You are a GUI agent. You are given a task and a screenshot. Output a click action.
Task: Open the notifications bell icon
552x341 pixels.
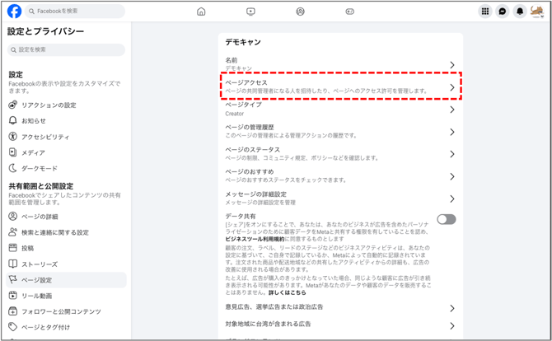(x=520, y=12)
